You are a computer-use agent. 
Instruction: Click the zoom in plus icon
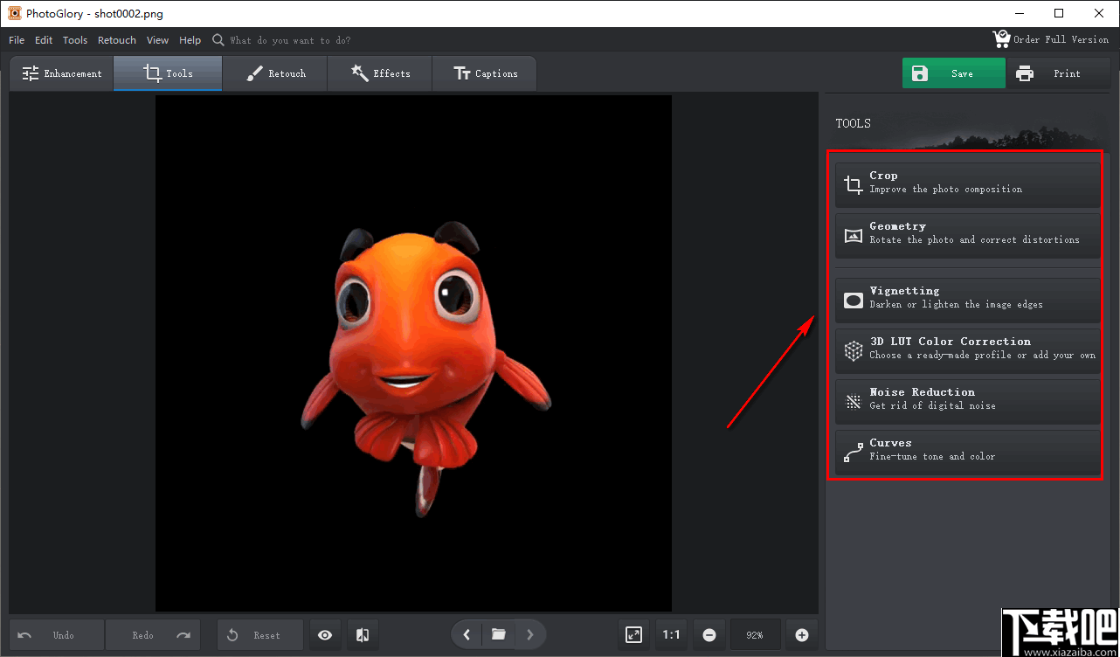pyautogui.click(x=802, y=635)
